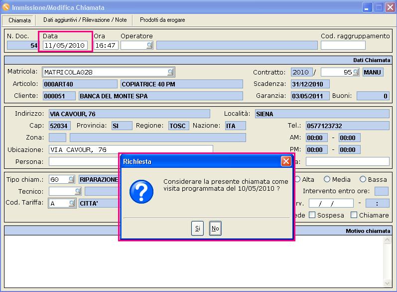This screenshot has width=397, height=292.
Task: Open the Prodotti da erogare tab
Action: (162, 20)
